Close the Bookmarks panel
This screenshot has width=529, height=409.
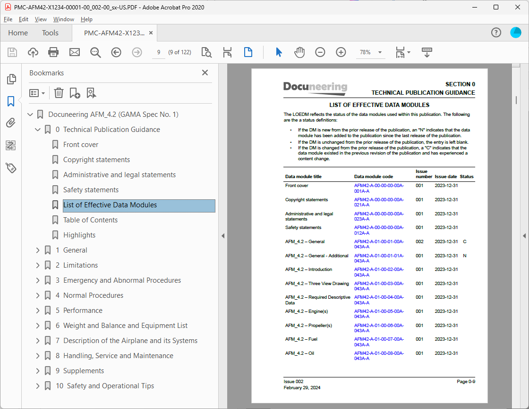click(205, 73)
